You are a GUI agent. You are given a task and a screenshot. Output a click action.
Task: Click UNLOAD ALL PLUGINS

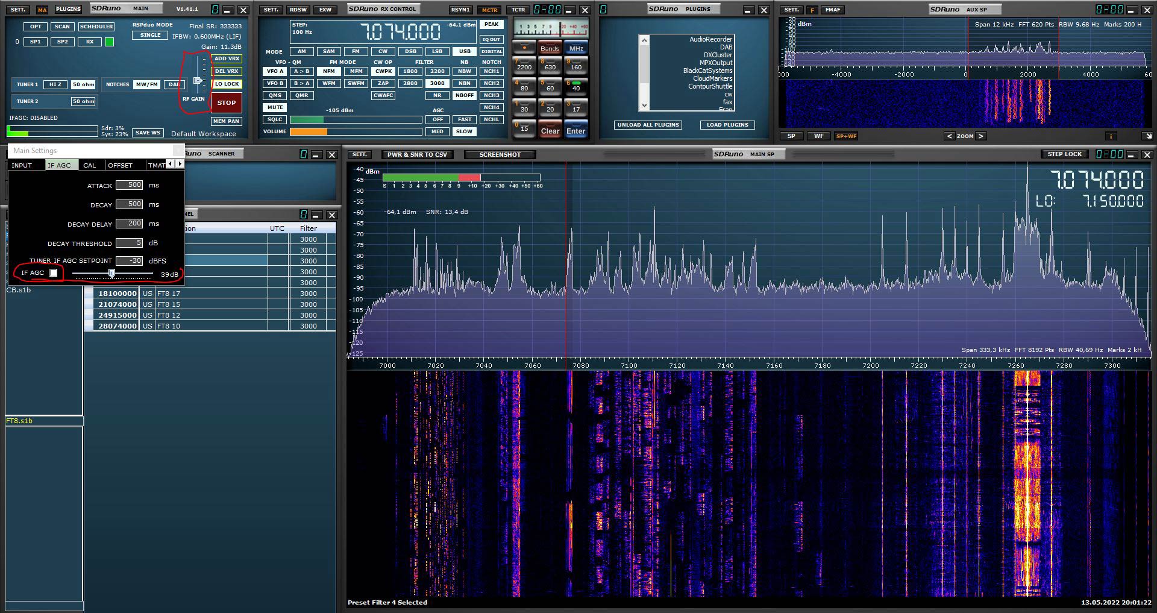[x=648, y=125]
